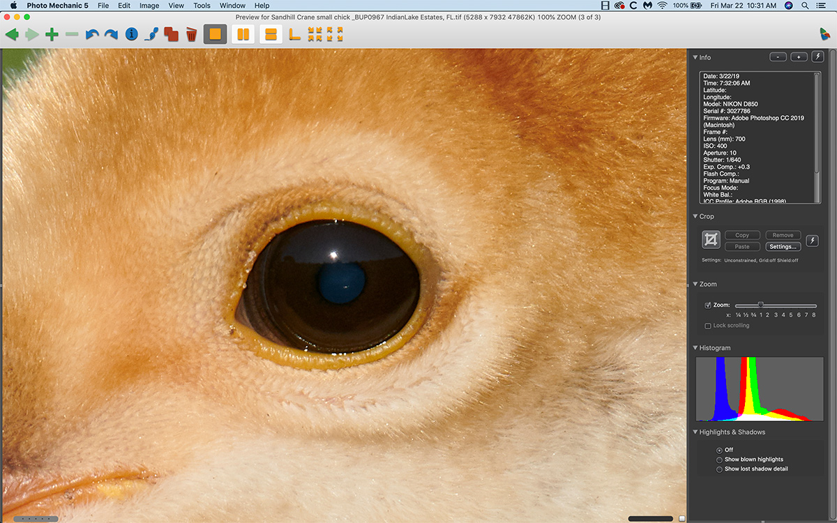
Task: Click the Paste crop button
Action: [742, 247]
